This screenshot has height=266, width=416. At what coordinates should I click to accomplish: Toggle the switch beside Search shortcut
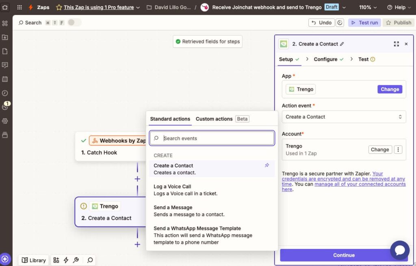click(x=74, y=23)
